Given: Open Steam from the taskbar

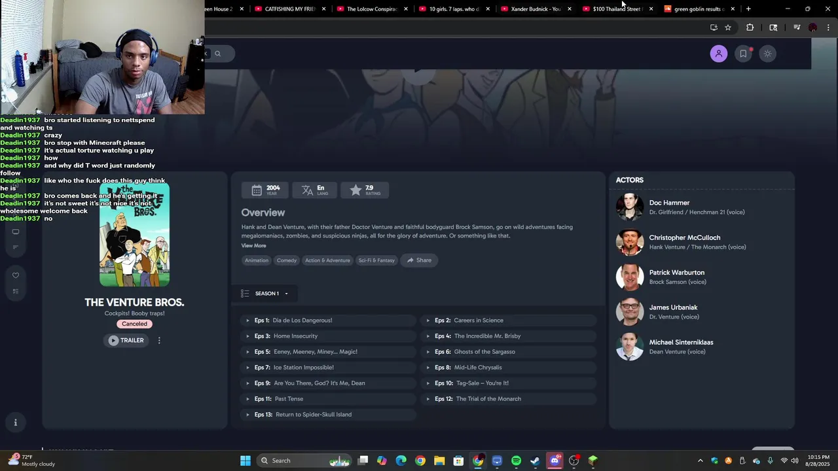Looking at the screenshot, I should point(535,461).
